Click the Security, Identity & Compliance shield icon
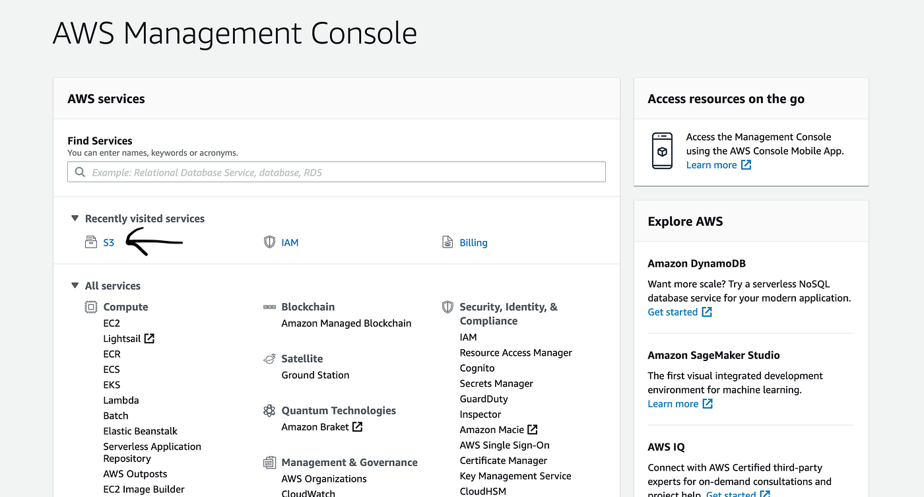The width and height of the screenshot is (924, 497). pyautogui.click(x=447, y=307)
